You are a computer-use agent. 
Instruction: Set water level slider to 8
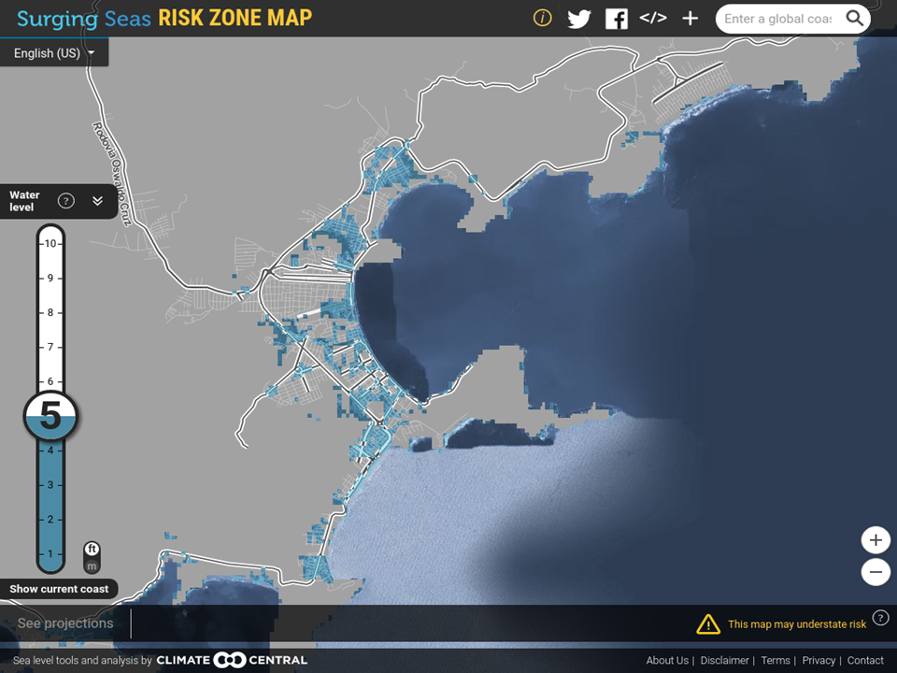[x=50, y=312]
